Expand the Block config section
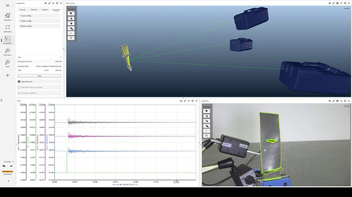This screenshot has height=197, width=352. (39, 26)
